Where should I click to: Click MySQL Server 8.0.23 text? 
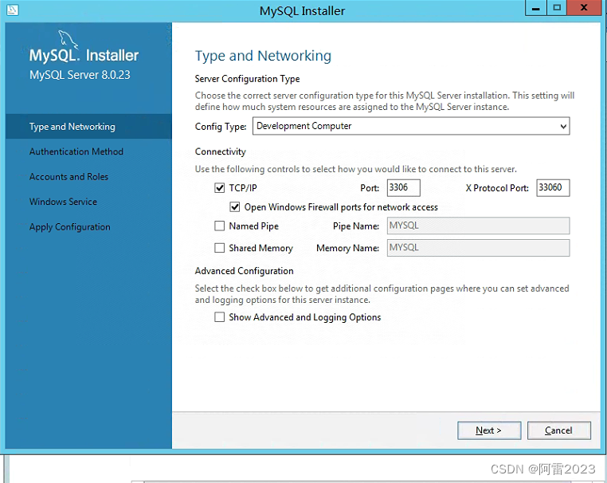pos(80,75)
